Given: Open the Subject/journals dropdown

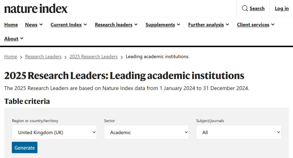Looking at the screenshot, I should click(239, 132).
